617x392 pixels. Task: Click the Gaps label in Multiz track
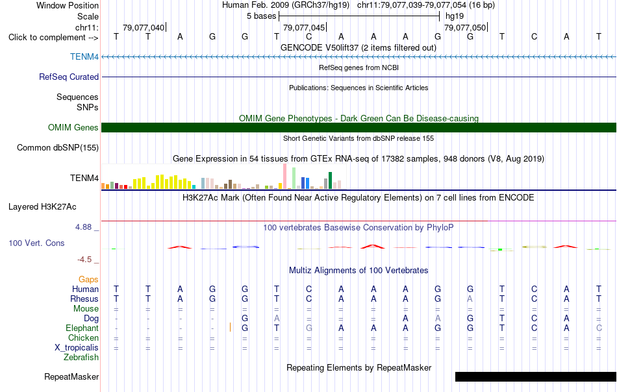[88, 279]
